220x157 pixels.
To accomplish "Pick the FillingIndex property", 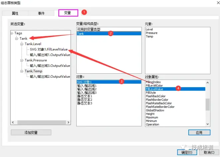I will tap(153, 82).
